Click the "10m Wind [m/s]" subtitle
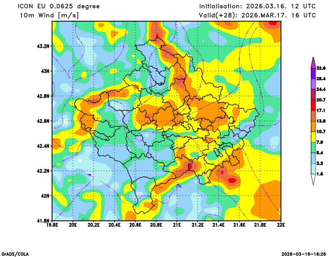Image resolution: width=333 pixels, height=257 pixels. [49, 15]
